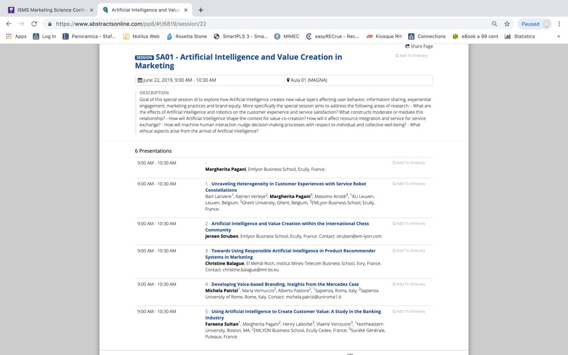This screenshot has height=355, width=568.
Task: Add session SA01 to itinerary near the title
Action: (411, 55)
